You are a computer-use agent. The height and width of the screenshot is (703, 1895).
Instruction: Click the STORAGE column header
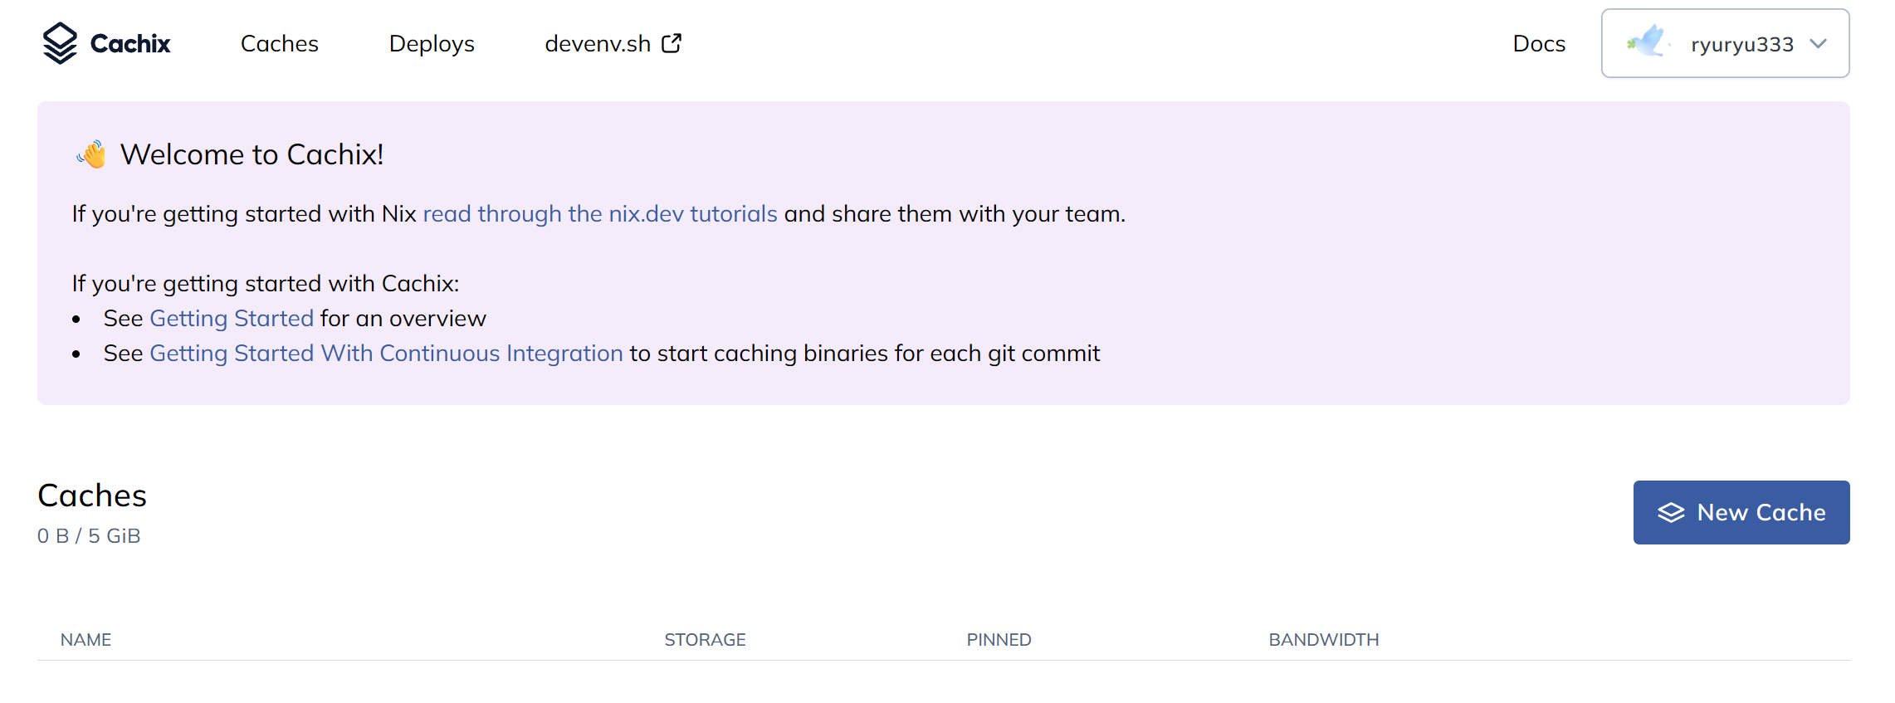point(705,640)
